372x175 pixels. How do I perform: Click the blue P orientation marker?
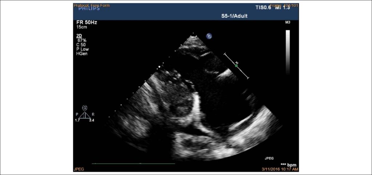click(209, 36)
